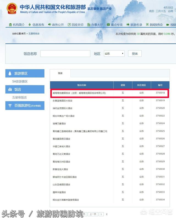Open the 五星级饭店 sidebar link
Image resolution: width=176 pixels, height=218 pixels.
19,97
